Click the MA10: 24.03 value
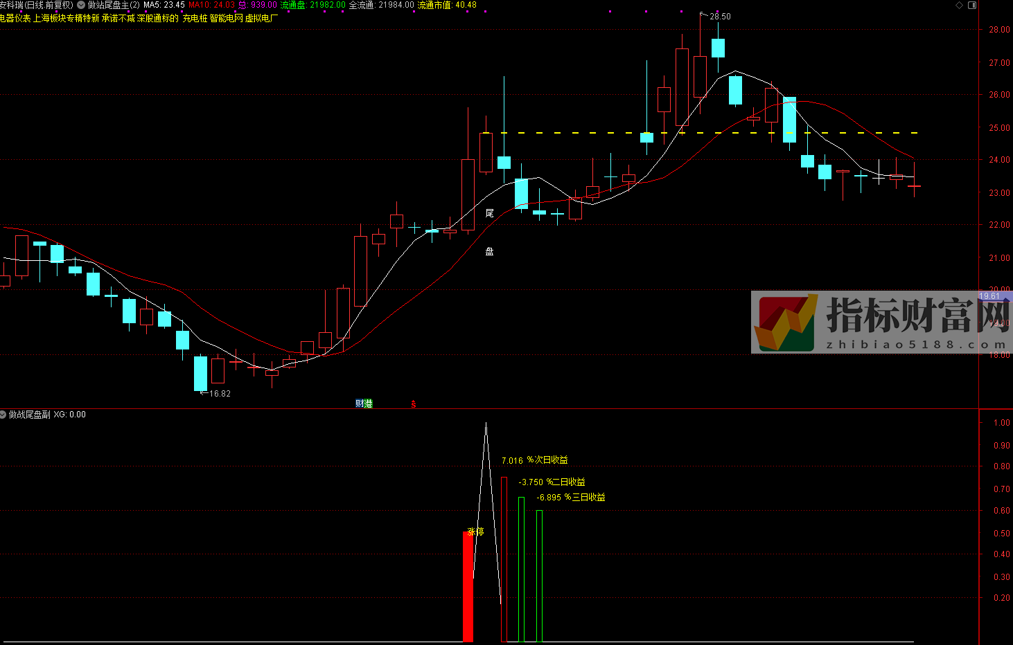This screenshot has height=645, width=1013. pyautogui.click(x=211, y=5)
